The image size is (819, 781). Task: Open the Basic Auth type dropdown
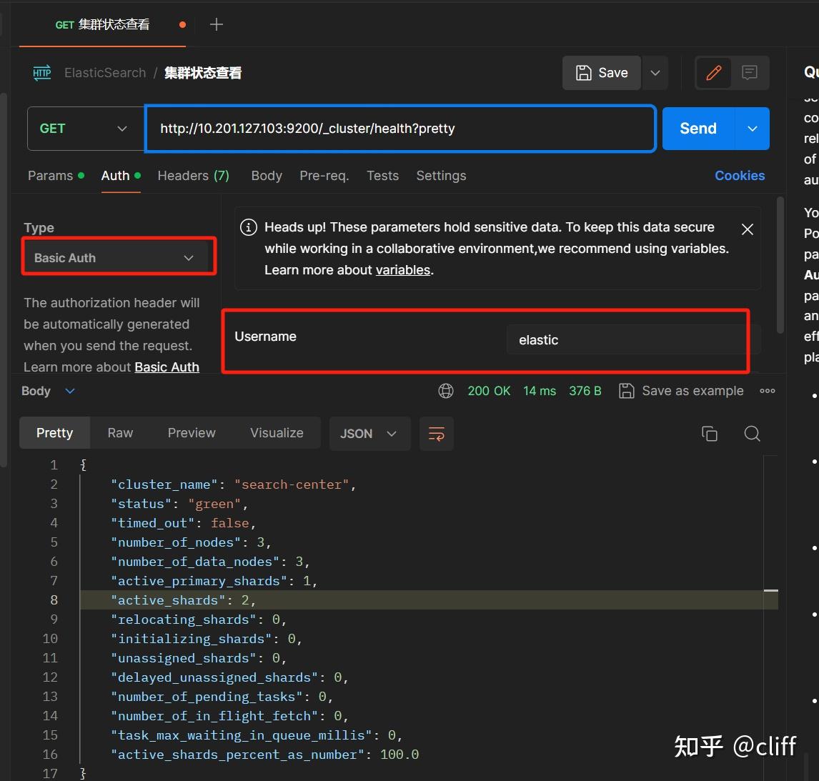coord(118,257)
